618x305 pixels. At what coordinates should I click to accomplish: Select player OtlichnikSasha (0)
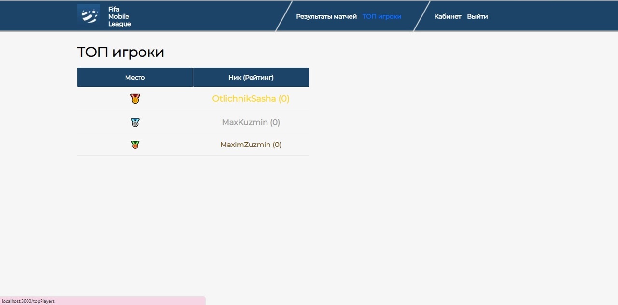(x=251, y=99)
